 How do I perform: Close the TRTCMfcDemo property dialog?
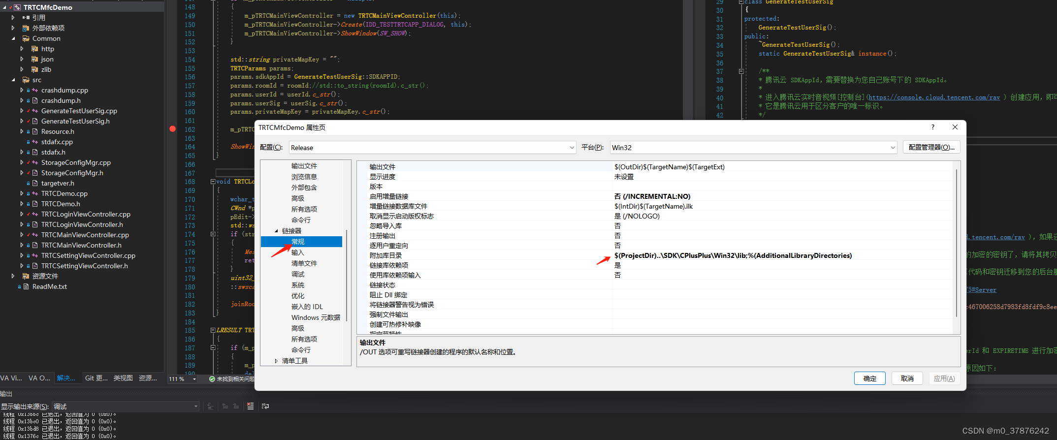[955, 127]
